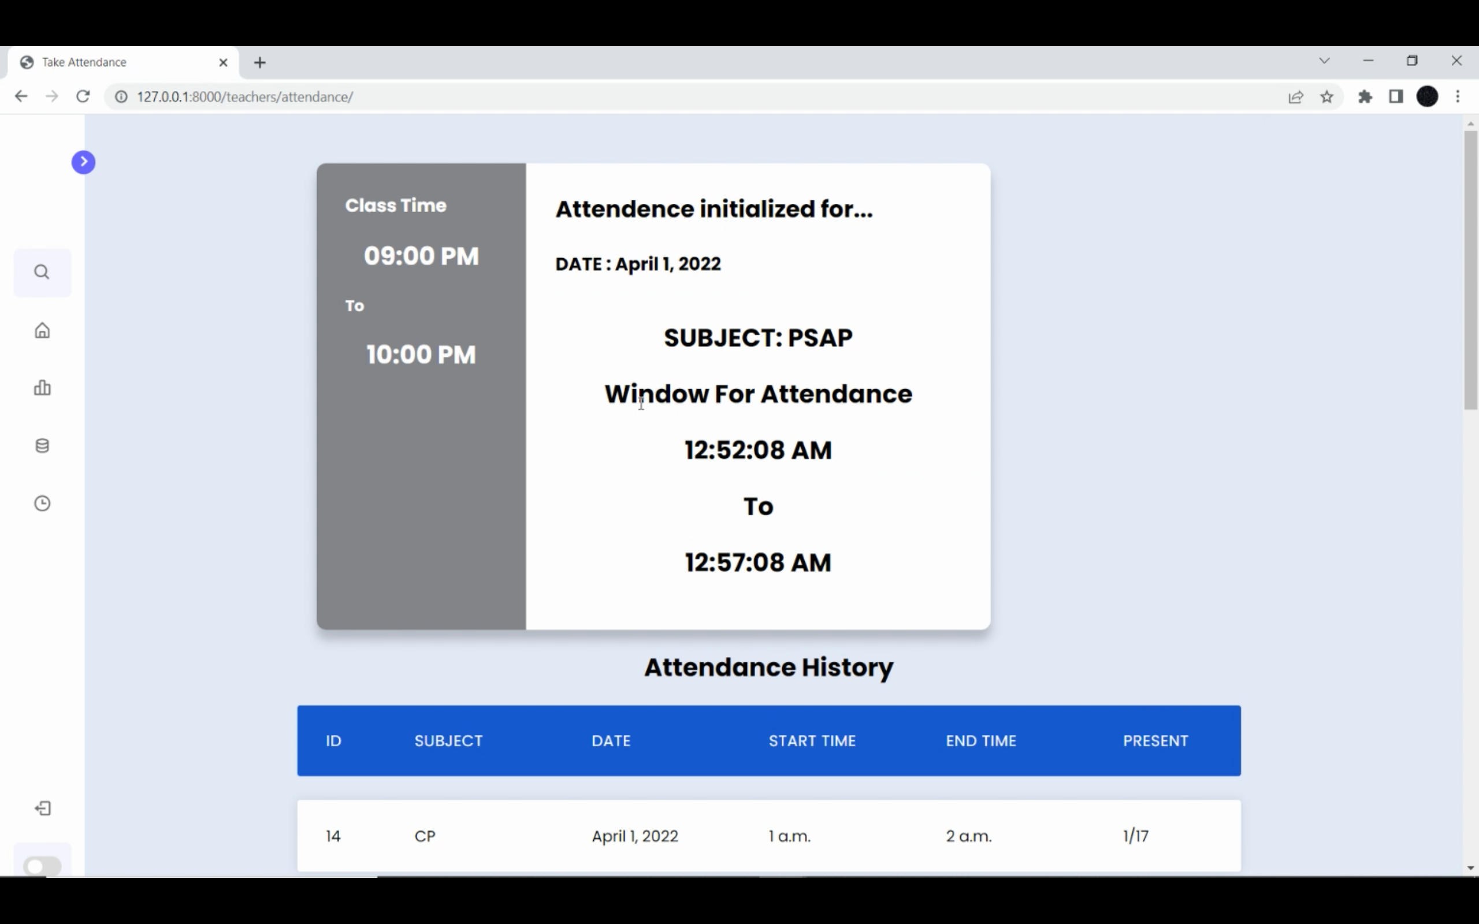Image resolution: width=1479 pixels, height=924 pixels.
Task: Click the END TIME column header
Action: point(981,741)
